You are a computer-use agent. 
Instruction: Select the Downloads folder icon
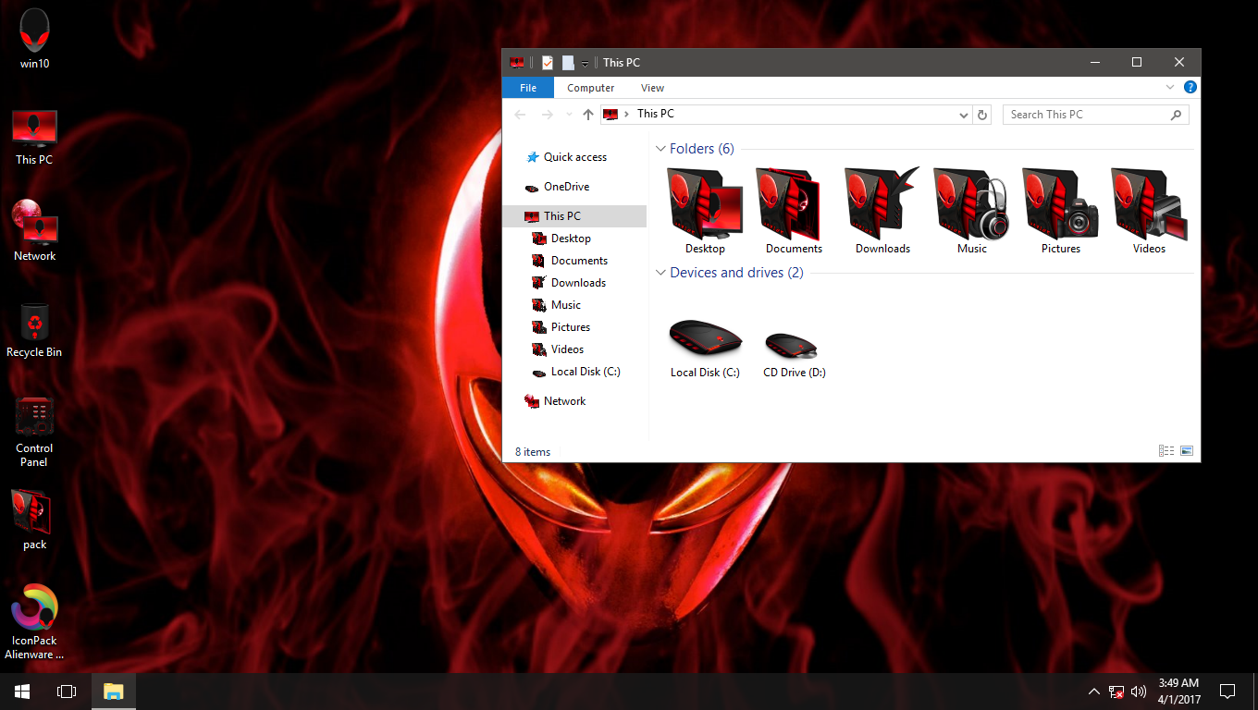[881, 203]
